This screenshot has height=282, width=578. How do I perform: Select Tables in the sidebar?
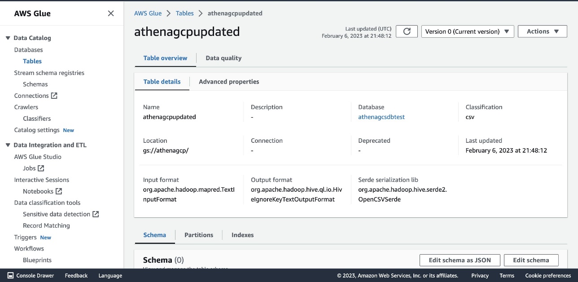[32, 61]
